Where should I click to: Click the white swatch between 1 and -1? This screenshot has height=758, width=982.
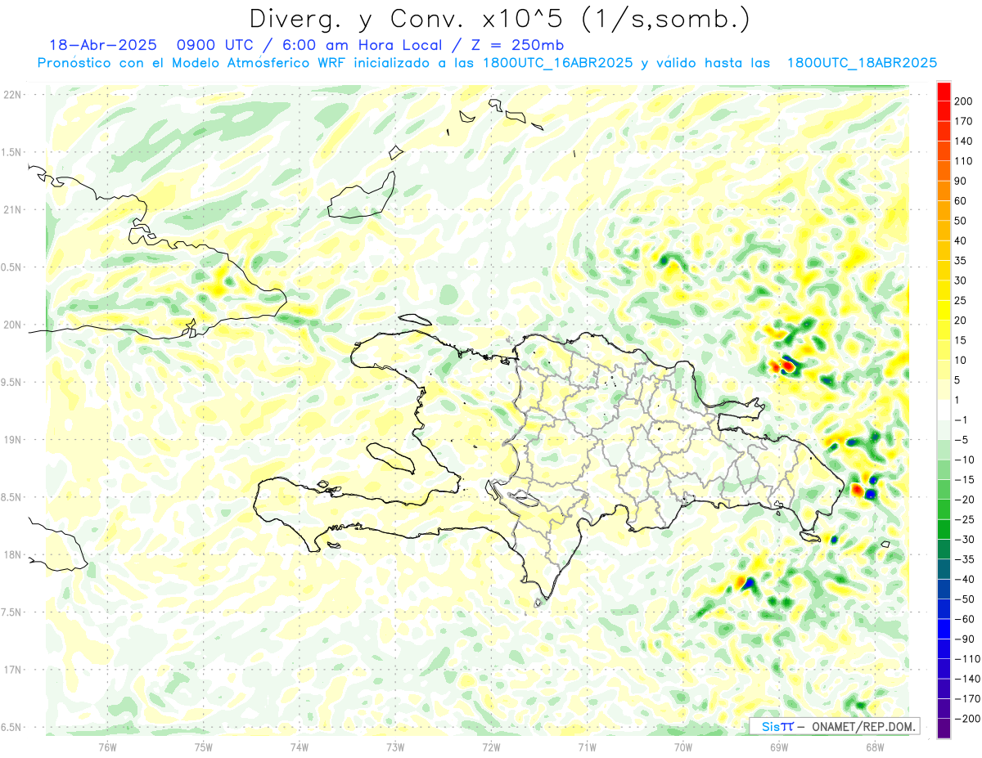point(944,410)
